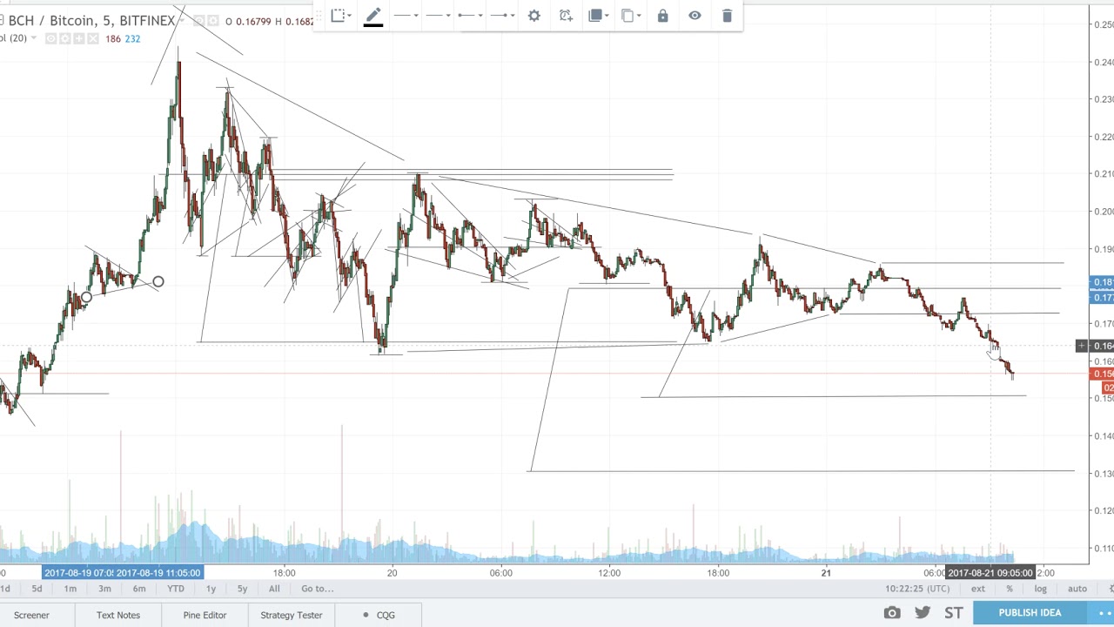Screen dimensions: 1114x627
Task: Share chart via Twitter icon
Action: (923, 613)
